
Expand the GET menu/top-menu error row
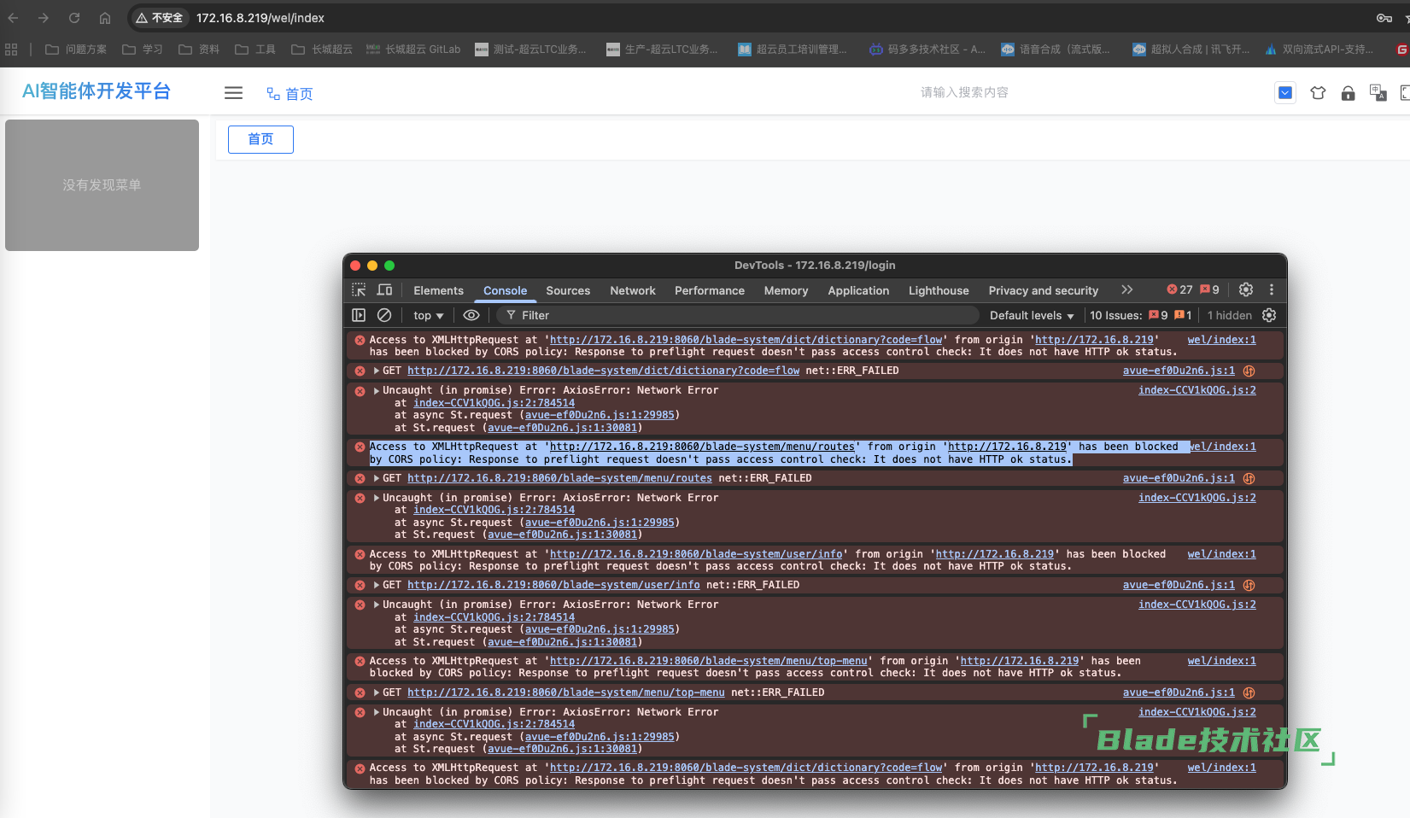(376, 692)
